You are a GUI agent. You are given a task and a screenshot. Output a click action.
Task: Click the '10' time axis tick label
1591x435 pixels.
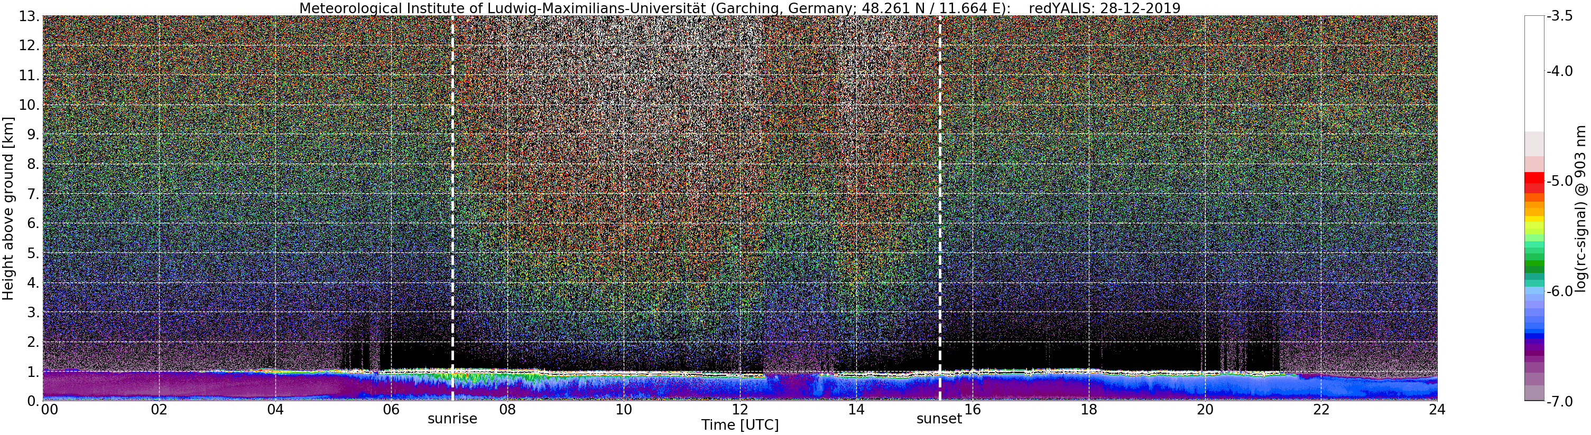623,410
